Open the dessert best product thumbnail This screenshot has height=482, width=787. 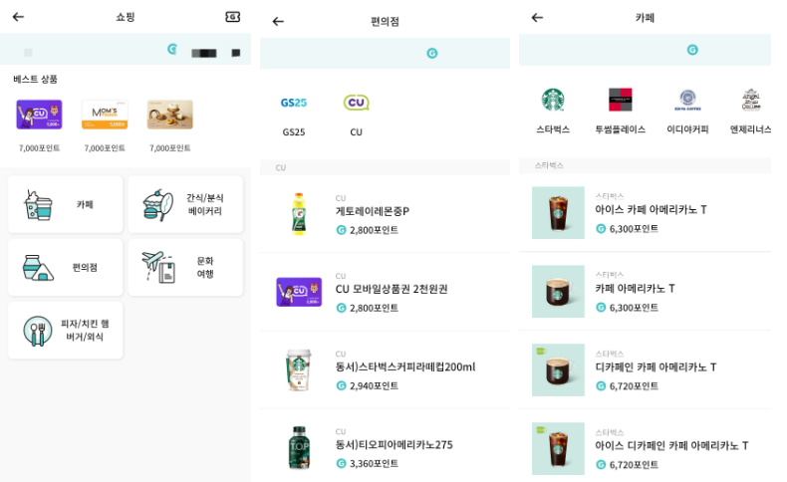(x=169, y=115)
